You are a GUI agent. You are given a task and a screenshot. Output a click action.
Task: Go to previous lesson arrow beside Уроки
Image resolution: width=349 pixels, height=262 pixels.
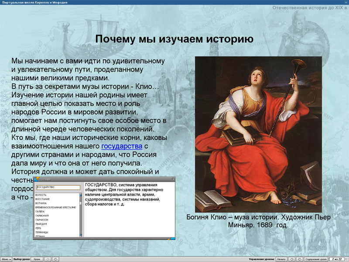click(48, 259)
